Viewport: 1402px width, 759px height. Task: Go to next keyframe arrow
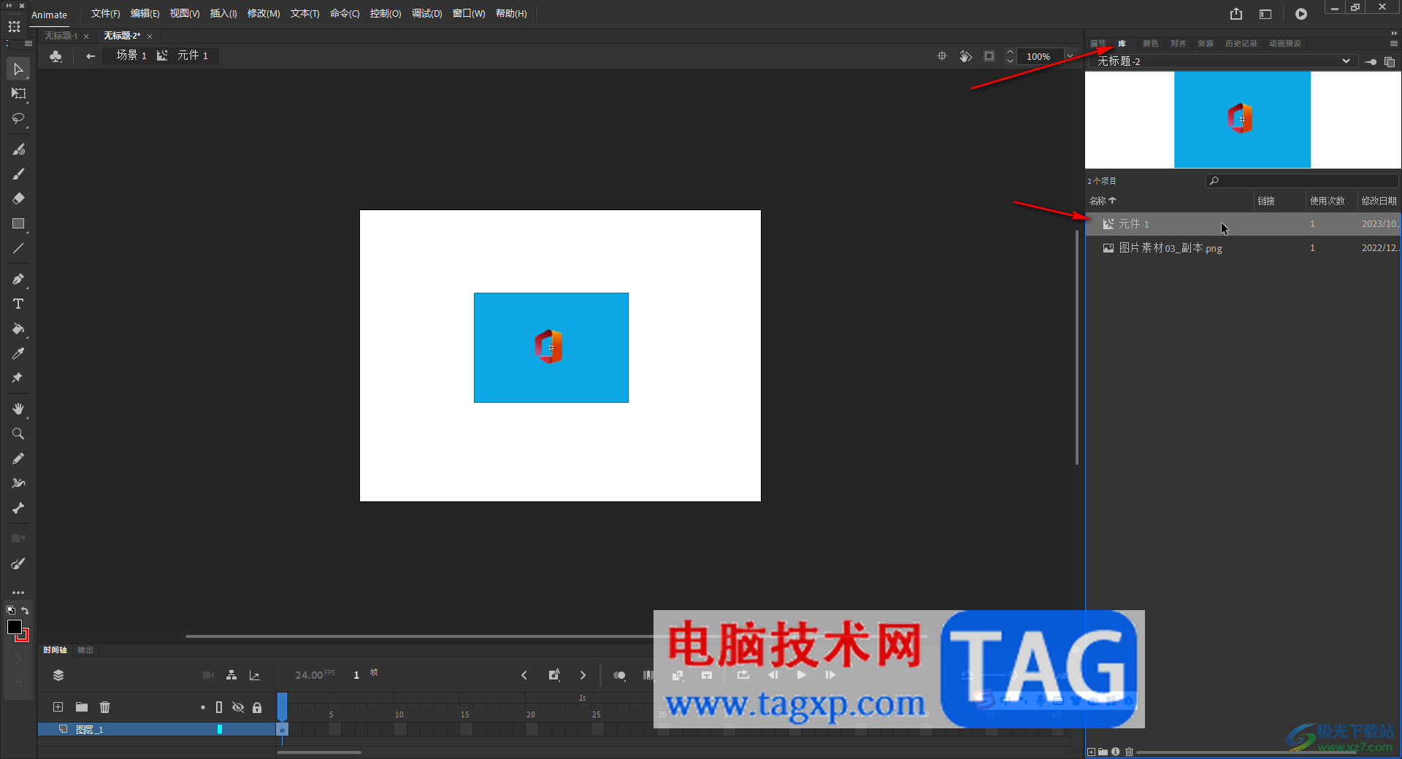(583, 675)
